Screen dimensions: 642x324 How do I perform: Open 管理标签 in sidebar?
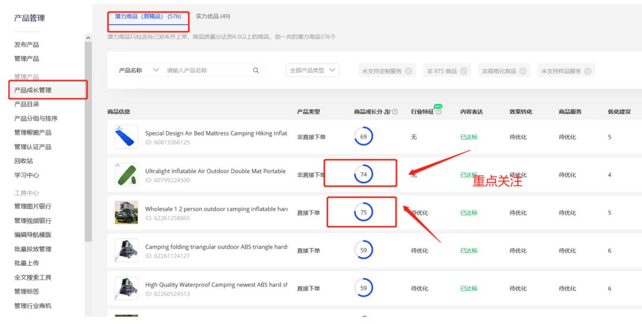[x=27, y=291]
